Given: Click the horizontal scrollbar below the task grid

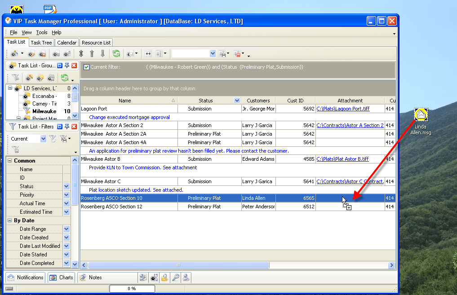Looking at the screenshot, I should 180,265.
